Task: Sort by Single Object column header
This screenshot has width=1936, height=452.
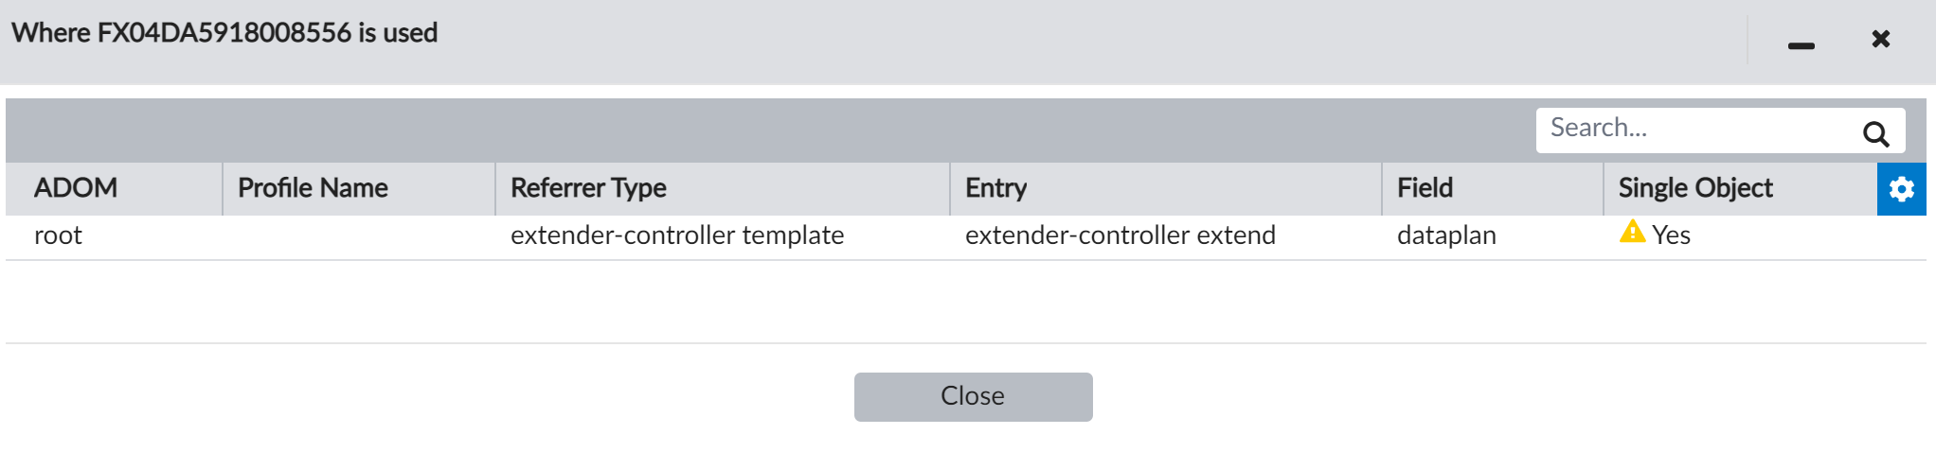Action: [1694, 188]
